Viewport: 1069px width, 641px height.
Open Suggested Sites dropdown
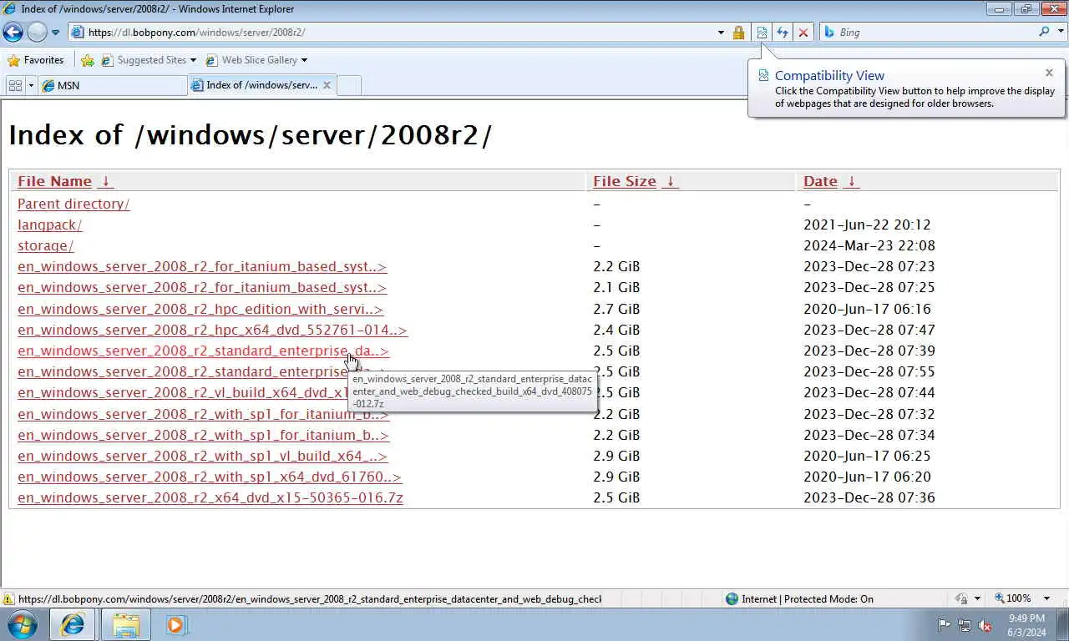149,60
